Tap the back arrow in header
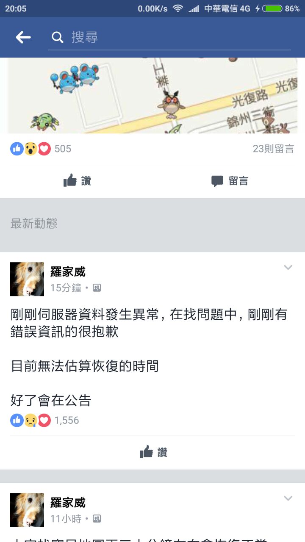The image size is (305, 542). (23, 37)
